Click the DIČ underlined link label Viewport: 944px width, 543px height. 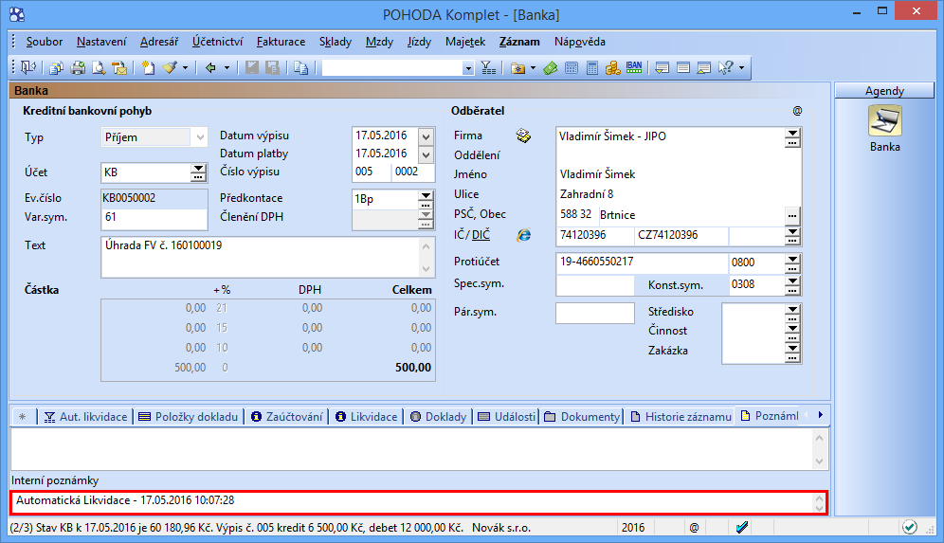[481, 235]
